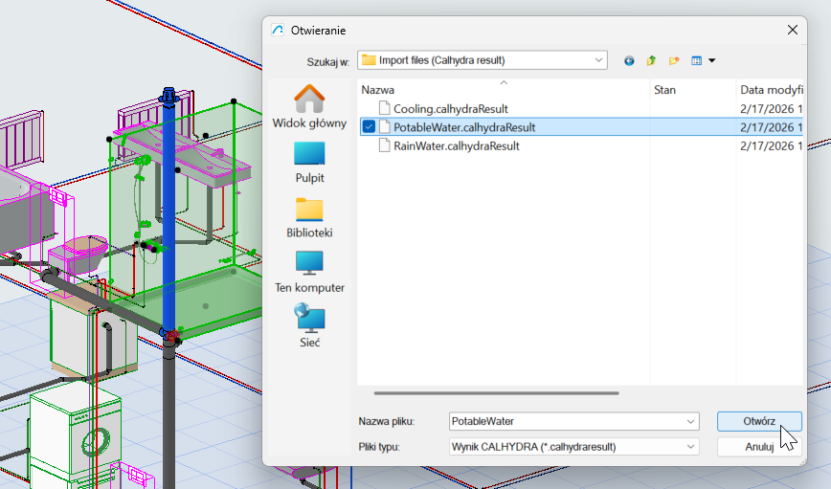Select the toilet in the 3D model
Viewport: 831px width, 489px height.
79,254
